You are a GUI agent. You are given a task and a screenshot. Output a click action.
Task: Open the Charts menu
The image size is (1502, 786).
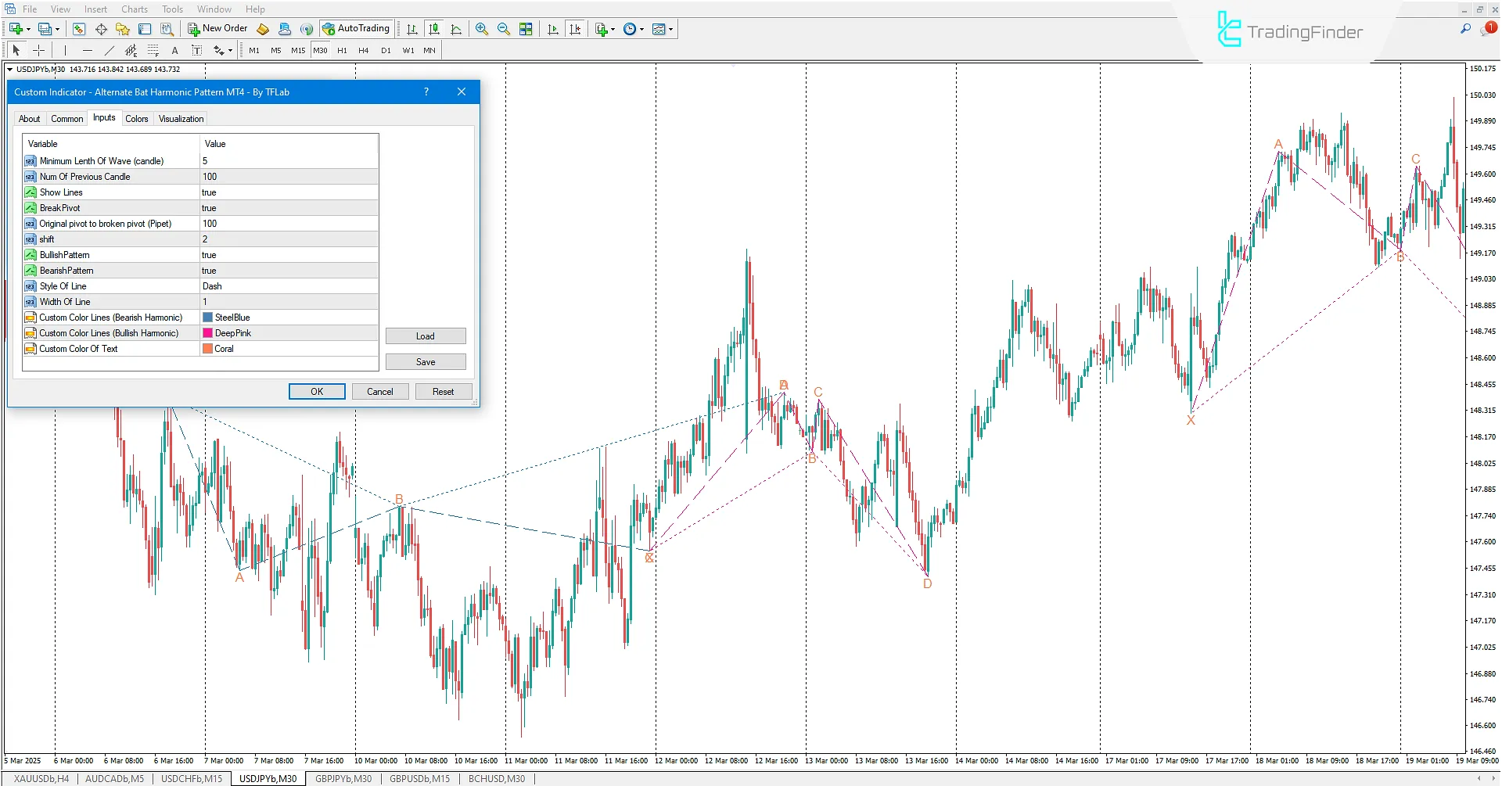click(x=134, y=9)
